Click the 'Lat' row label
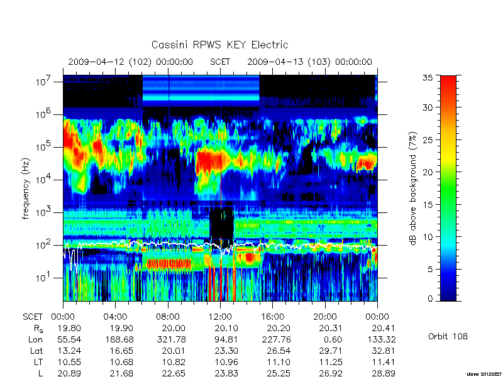 point(36,351)
